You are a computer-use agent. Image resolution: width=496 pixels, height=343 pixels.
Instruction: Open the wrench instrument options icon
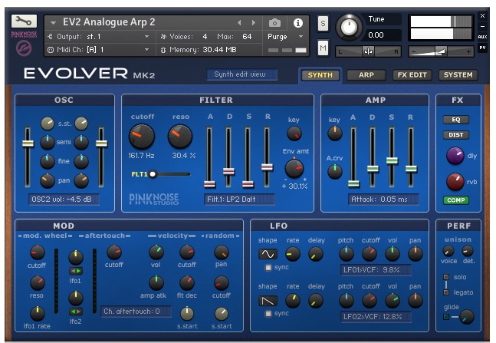pyautogui.click(x=24, y=21)
